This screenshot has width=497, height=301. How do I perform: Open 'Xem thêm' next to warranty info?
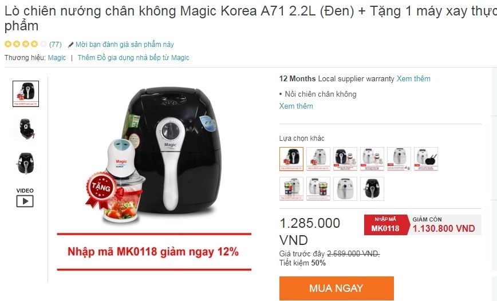(x=413, y=78)
